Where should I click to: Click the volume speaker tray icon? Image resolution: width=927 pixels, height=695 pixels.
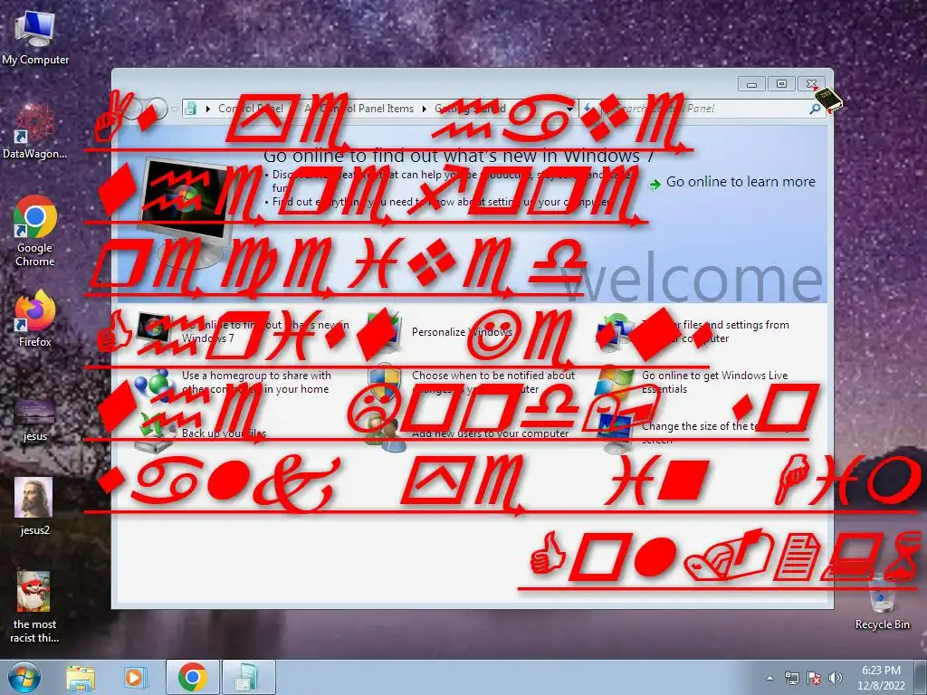(836, 679)
